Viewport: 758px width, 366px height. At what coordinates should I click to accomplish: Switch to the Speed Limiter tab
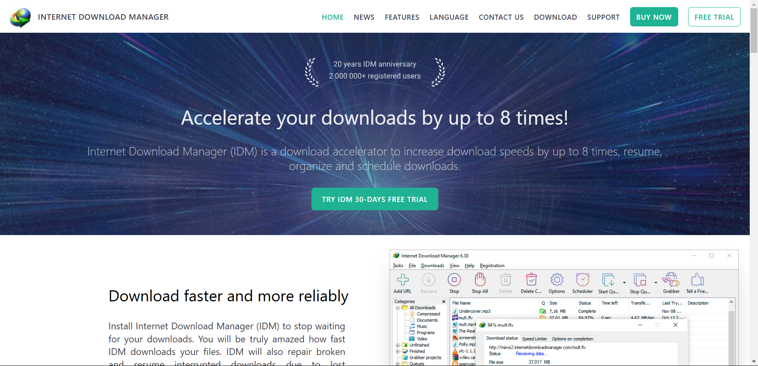pyautogui.click(x=535, y=339)
